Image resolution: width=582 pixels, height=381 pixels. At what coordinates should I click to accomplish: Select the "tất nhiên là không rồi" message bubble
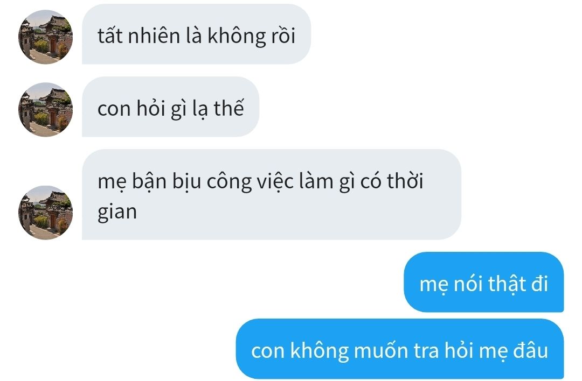tap(196, 34)
